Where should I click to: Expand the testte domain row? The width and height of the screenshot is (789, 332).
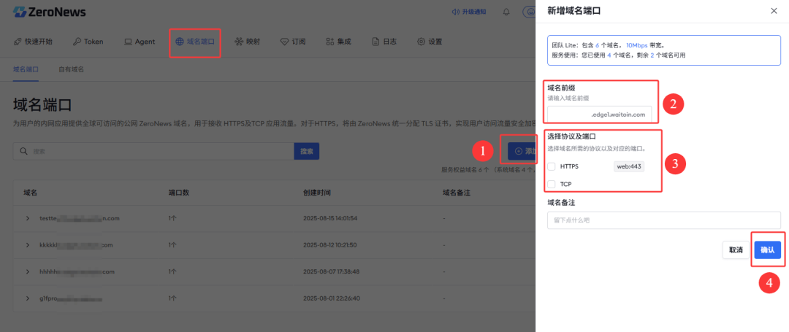[x=28, y=218]
